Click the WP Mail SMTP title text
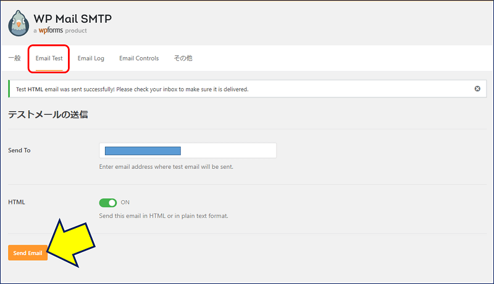The image size is (494, 284). click(73, 19)
